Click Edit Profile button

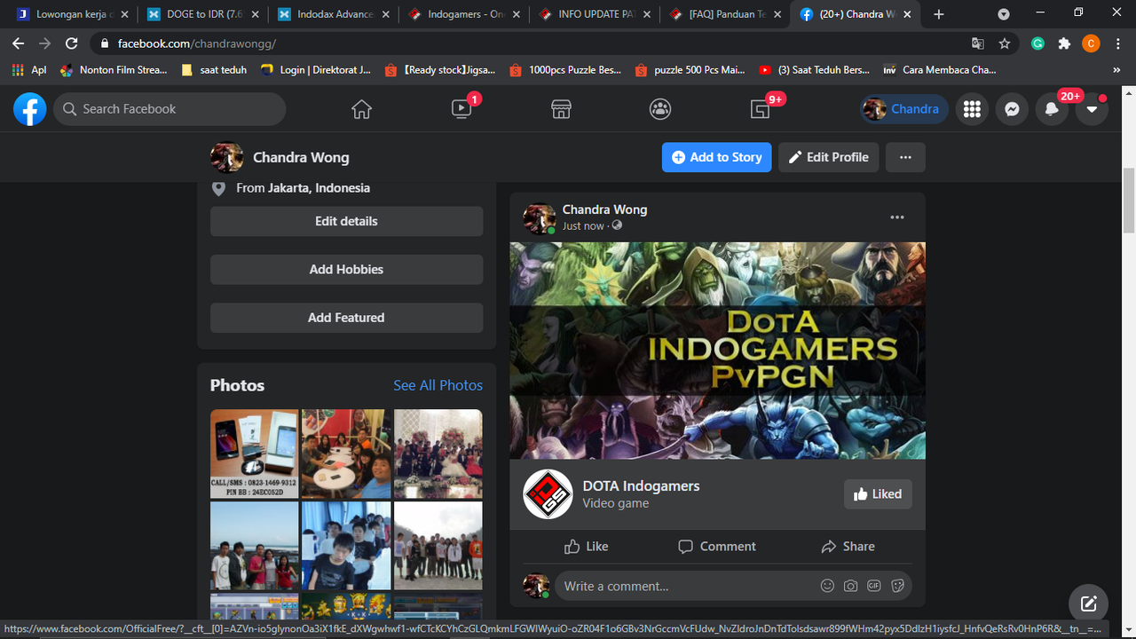point(830,157)
